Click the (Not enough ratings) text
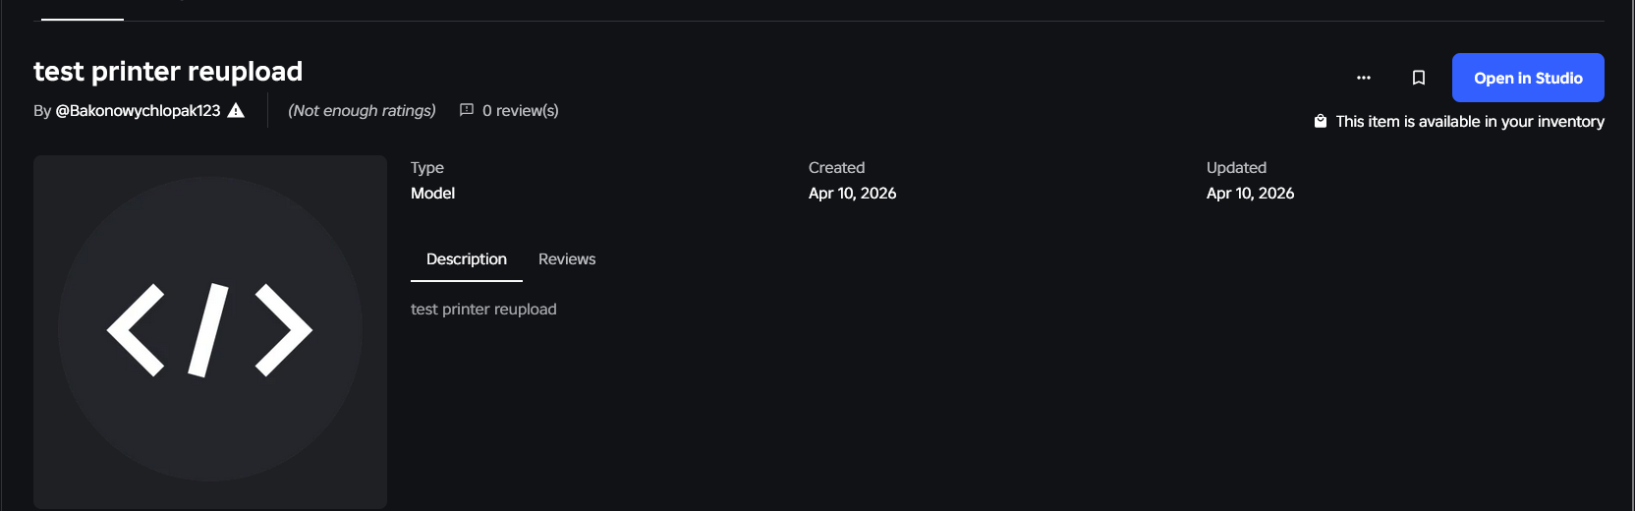The height and width of the screenshot is (511, 1635). [362, 111]
